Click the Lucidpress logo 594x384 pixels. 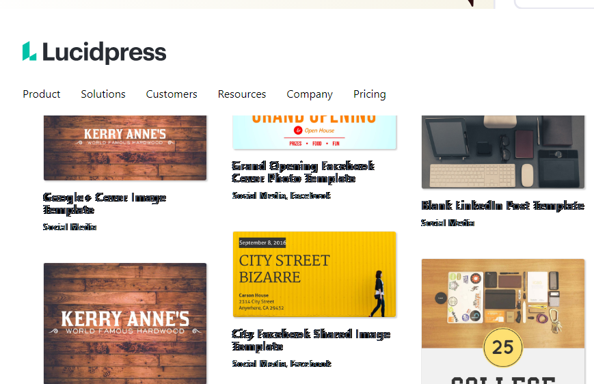94,53
